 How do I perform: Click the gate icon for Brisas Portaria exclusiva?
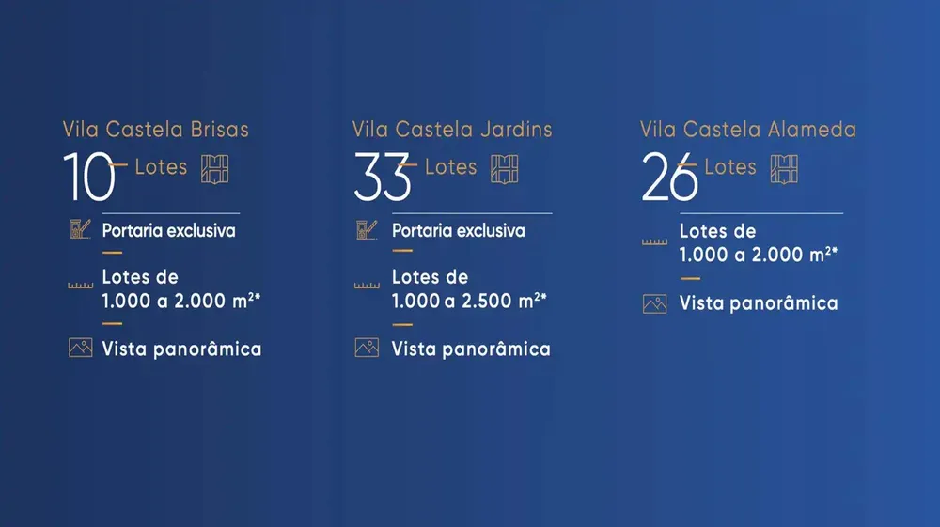click(x=80, y=229)
